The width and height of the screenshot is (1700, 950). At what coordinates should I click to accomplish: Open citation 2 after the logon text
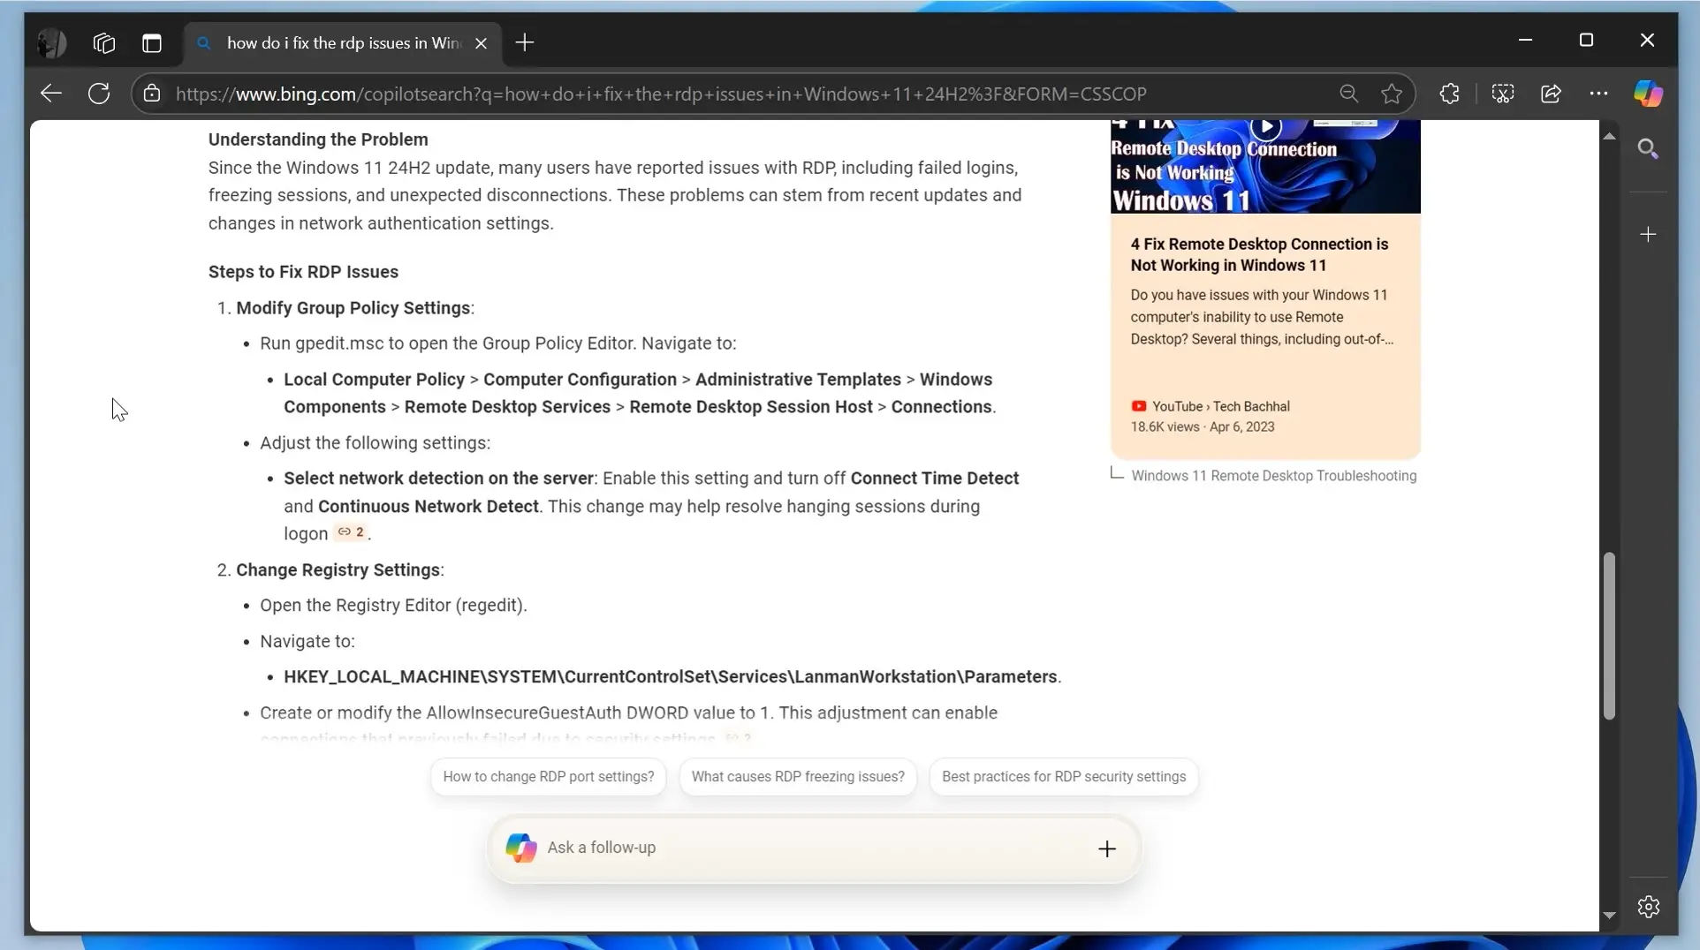[x=352, y=533]
